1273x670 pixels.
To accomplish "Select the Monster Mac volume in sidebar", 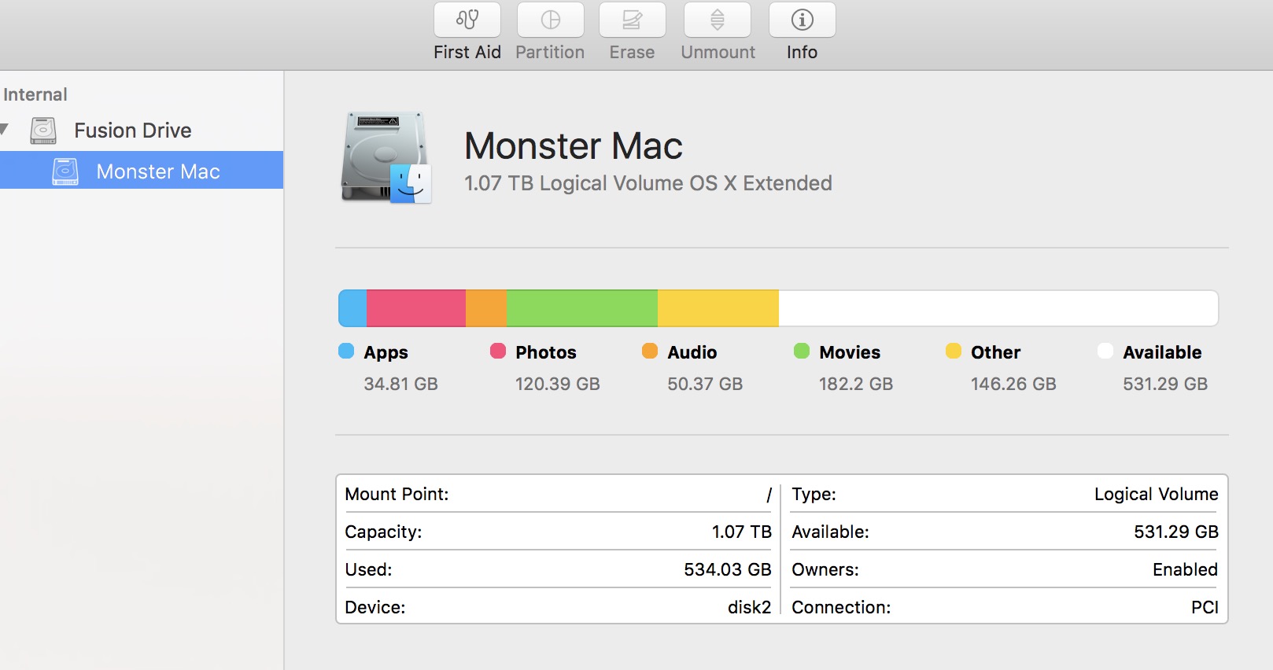I will coord(142,170).
